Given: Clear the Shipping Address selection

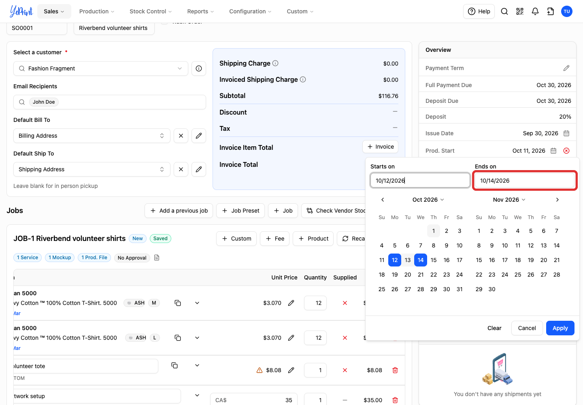Looking at the screenshot, I should [181, 169].
